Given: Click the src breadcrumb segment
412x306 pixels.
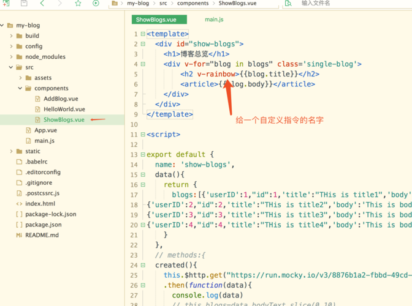Looking at the screenshot, I should 163,4.
